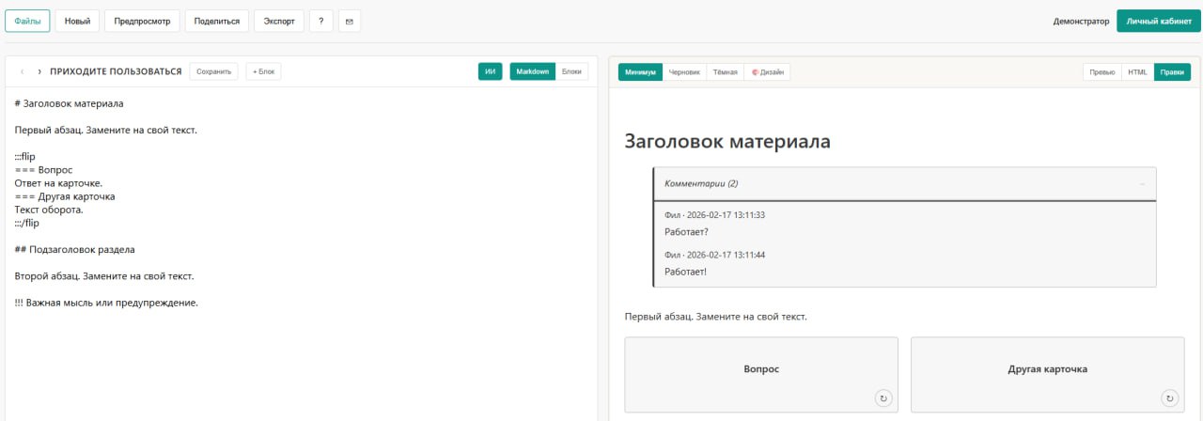The height and width of the screenshot is (421, 1203).
Task: Click the ':::flip' opening line in editor
Action: 25,156
